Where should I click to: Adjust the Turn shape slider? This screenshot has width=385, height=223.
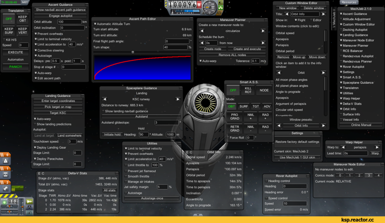point(132,52)
